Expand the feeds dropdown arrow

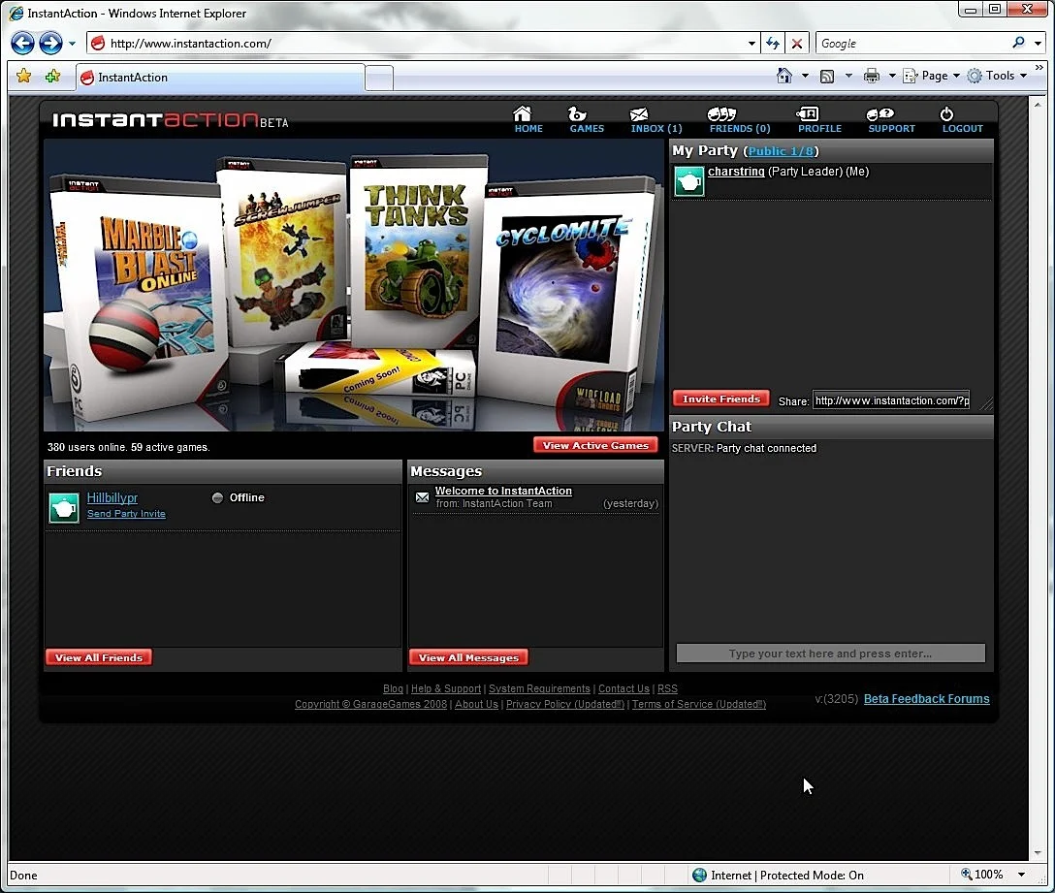[848, 76]
